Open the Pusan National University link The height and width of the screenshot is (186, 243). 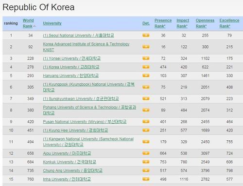coord(85,122)
